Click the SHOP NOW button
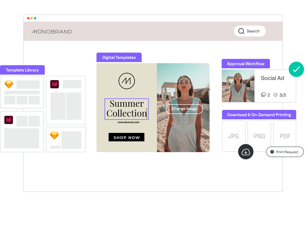Viewport: 306px width, 230px height. (126, 137)
